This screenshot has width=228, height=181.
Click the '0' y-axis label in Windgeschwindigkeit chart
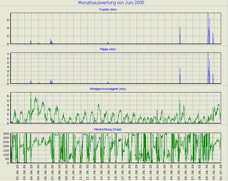pos(8,123)
